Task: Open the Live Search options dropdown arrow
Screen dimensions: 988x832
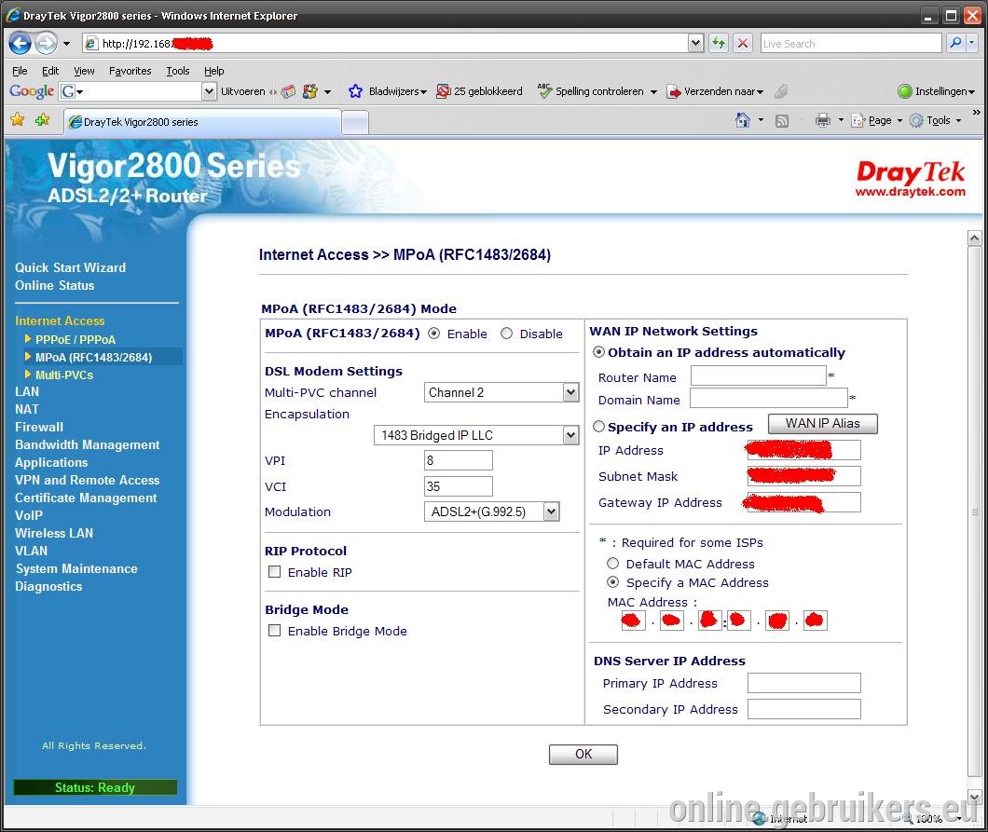Action: coord(971,43)
